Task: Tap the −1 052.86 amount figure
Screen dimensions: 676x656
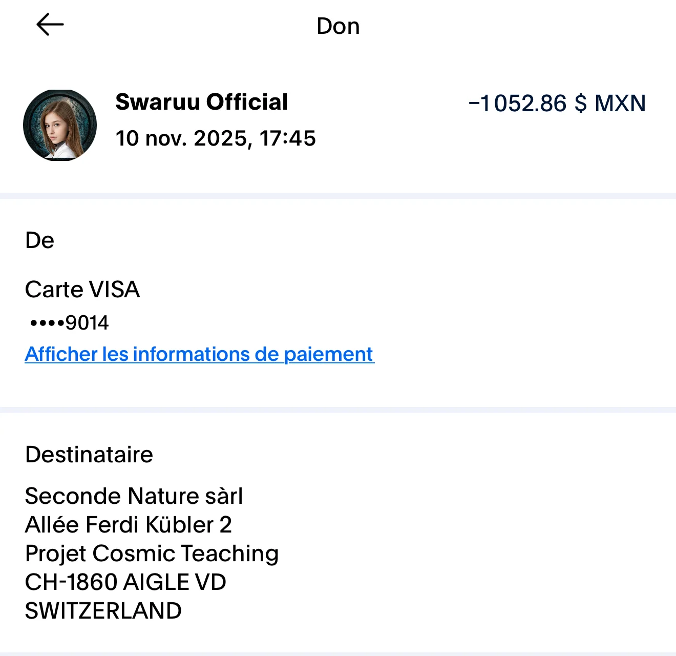Action: click(517, 103)
